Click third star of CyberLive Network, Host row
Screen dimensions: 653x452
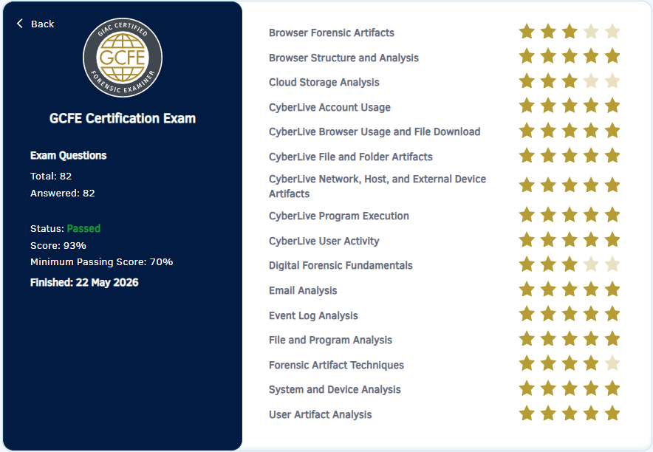tap(570, 185)
